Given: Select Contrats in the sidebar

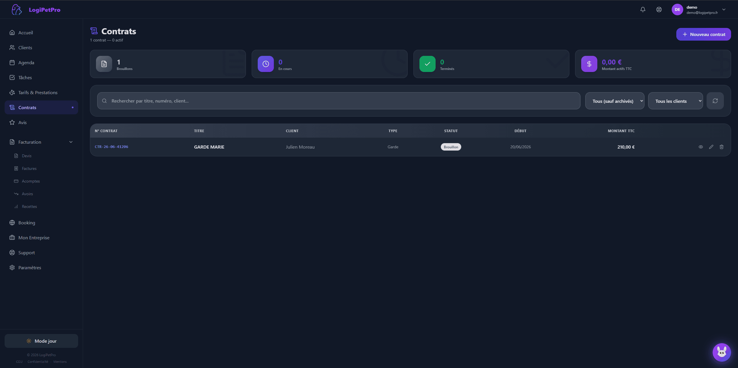Looking at the screenshot, I should tap(41, 107).
